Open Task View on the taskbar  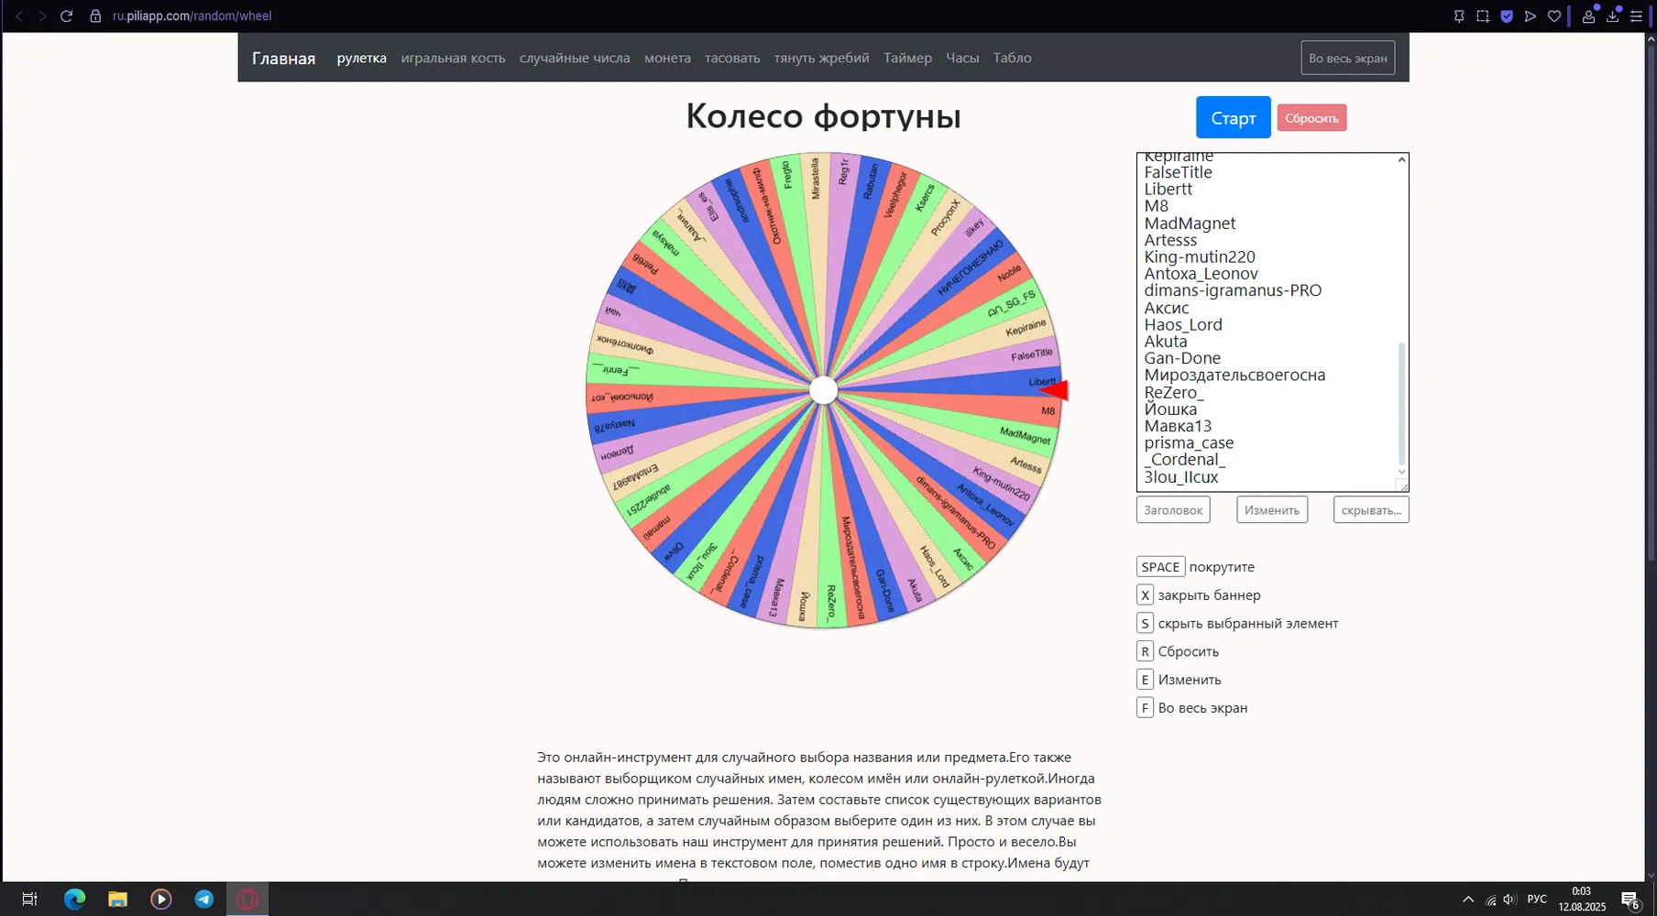pos(29,899)
